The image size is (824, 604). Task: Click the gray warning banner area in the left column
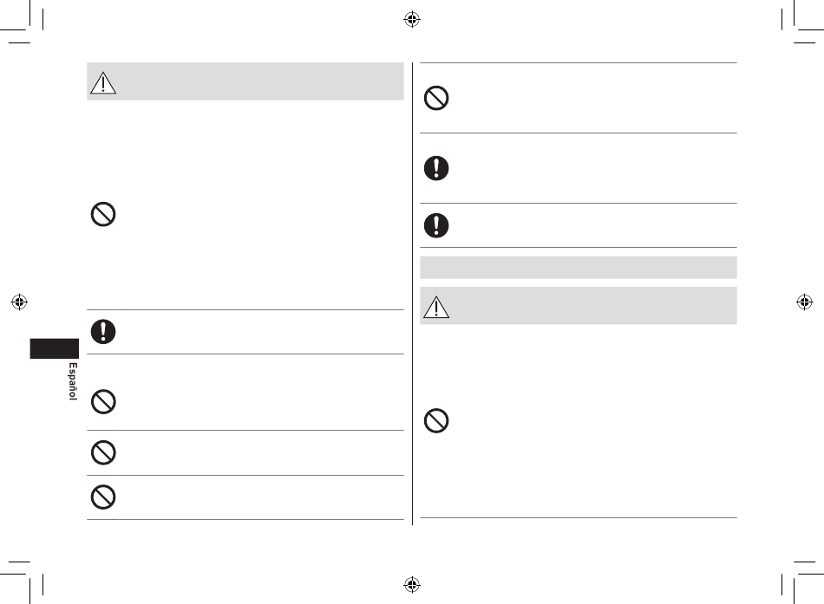coord(245,81)
